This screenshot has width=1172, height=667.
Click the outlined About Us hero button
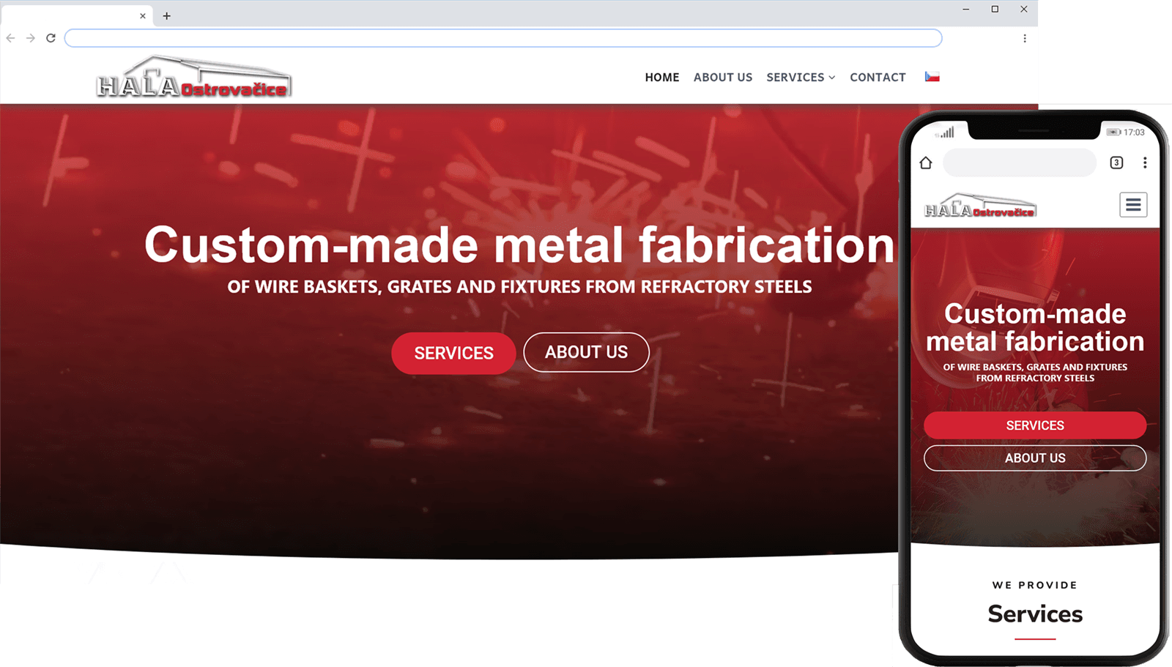586,352
